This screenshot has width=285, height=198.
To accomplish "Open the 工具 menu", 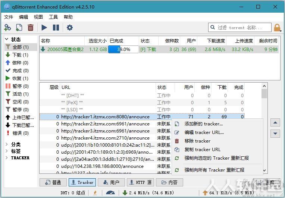I will (53, 17).
